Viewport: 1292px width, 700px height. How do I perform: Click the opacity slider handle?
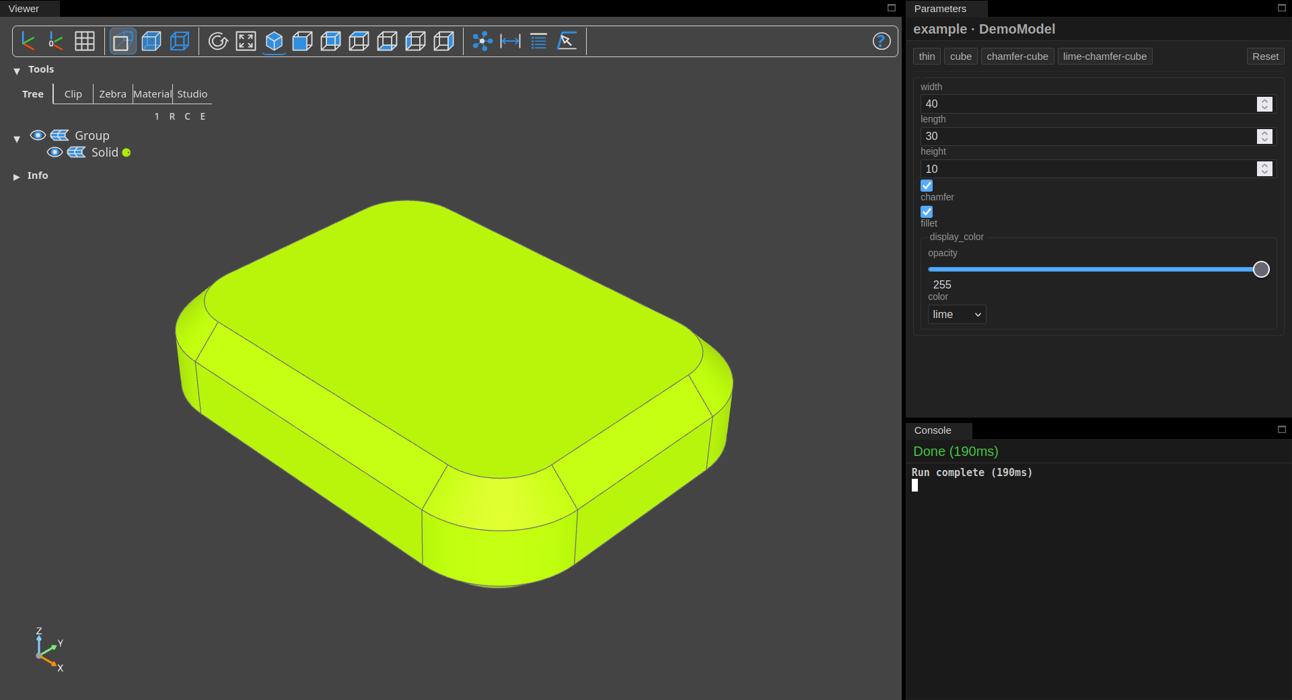(1261, 270)
